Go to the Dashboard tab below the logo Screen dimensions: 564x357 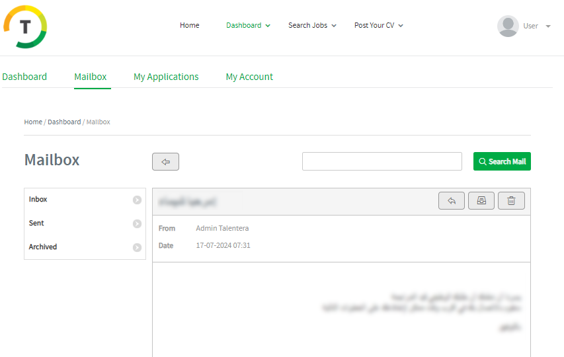24,77
